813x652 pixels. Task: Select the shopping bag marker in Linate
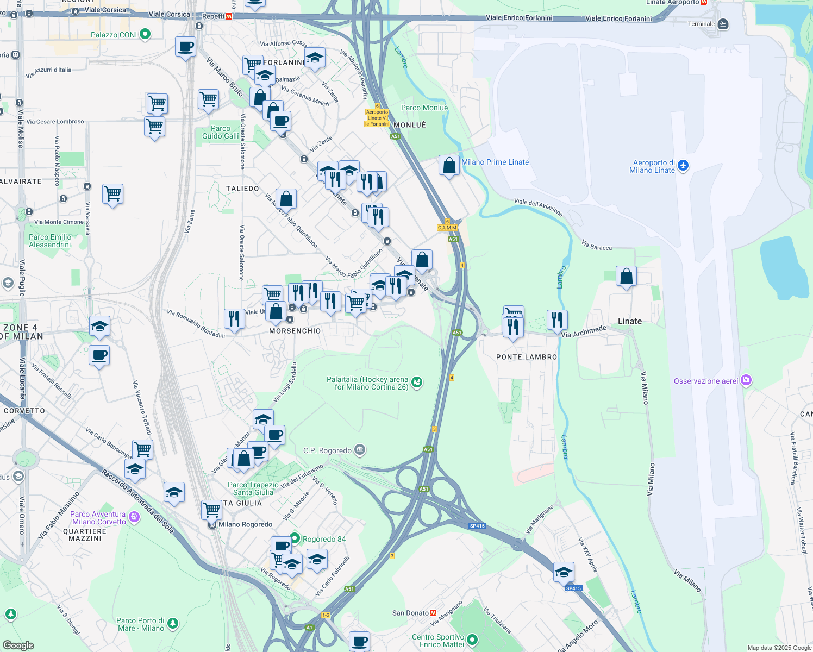[x=626, y=277]
